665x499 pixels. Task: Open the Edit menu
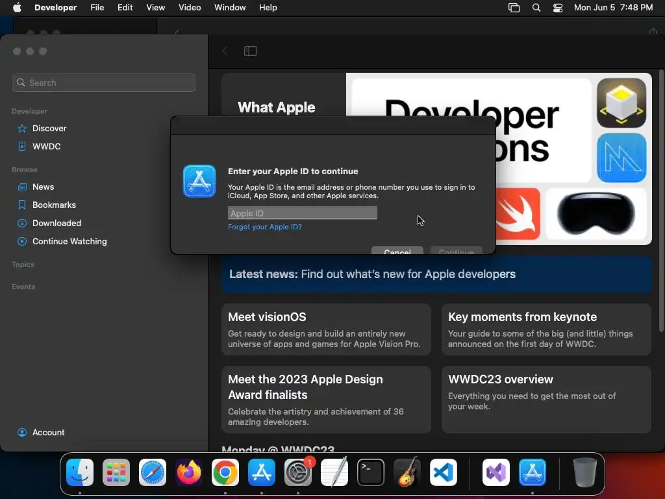(x=125, y=8)
